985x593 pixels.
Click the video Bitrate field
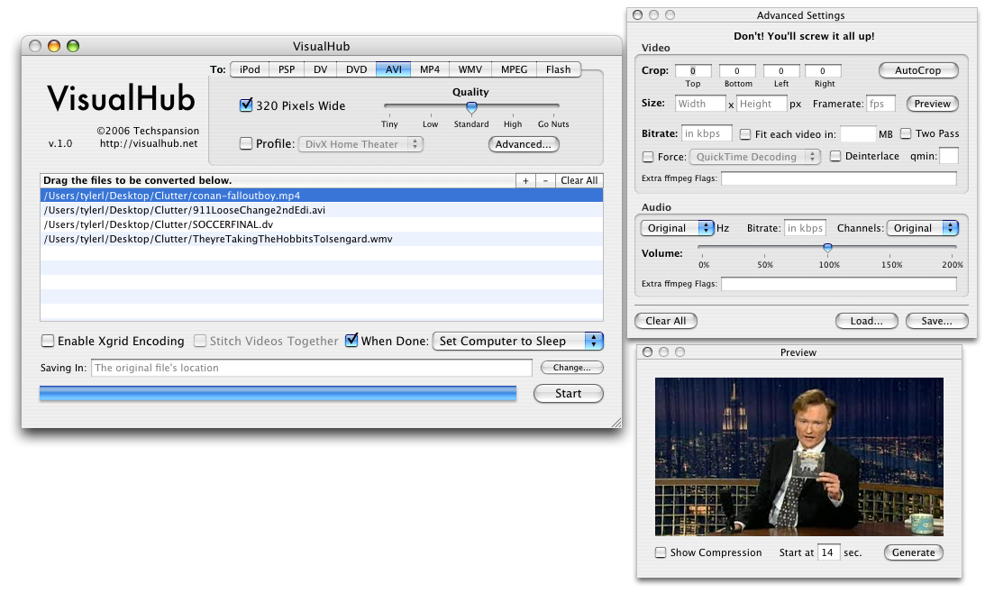click(707, 133)
